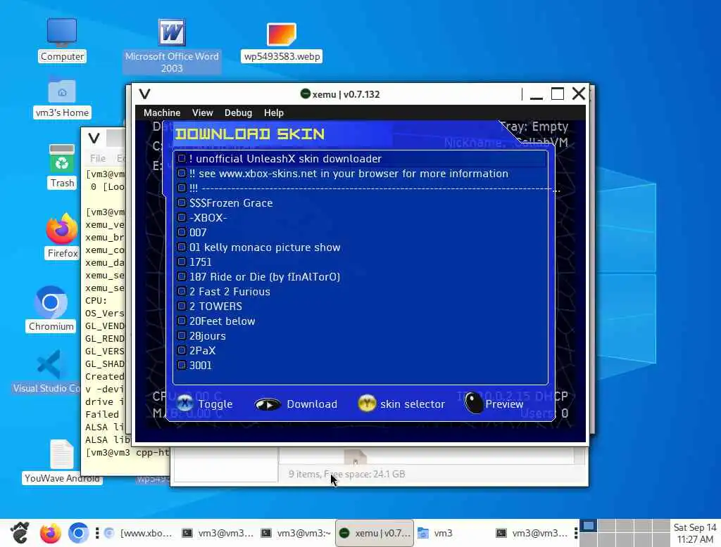Select the 20Feet below skin entry
Viewport: 721px width, 547px height.
[361, 321]
